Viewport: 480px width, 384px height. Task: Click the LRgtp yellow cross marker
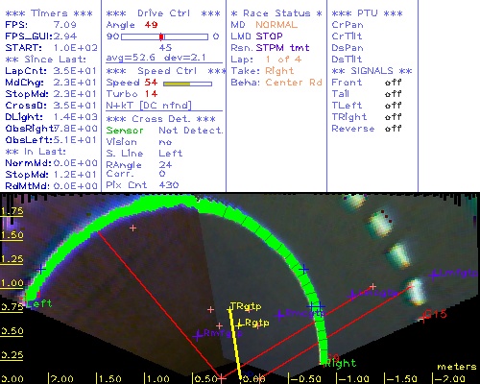[238, 325]
